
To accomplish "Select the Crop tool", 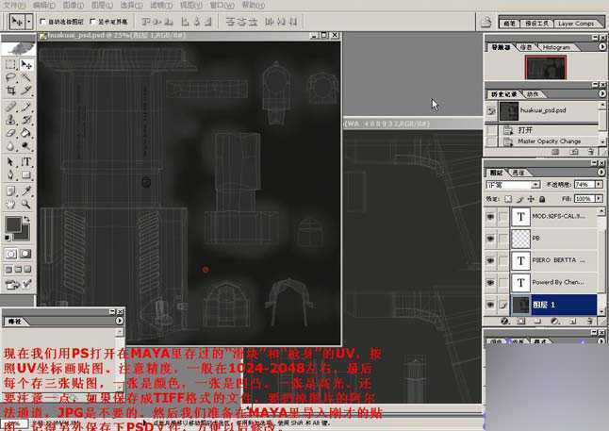I will click(11, 91).
